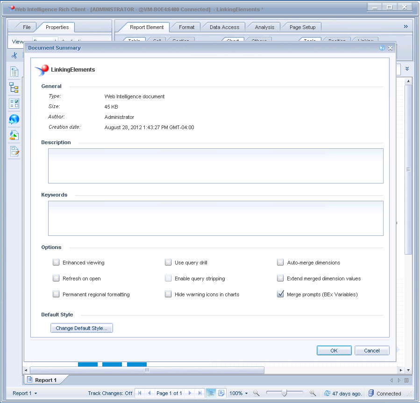Open the available objects chart icon

click(14, 135)
